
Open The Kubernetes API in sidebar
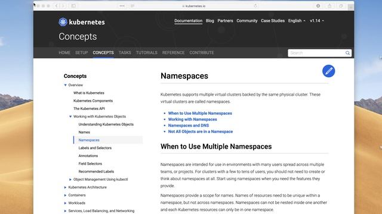click(x=89, y=109)
